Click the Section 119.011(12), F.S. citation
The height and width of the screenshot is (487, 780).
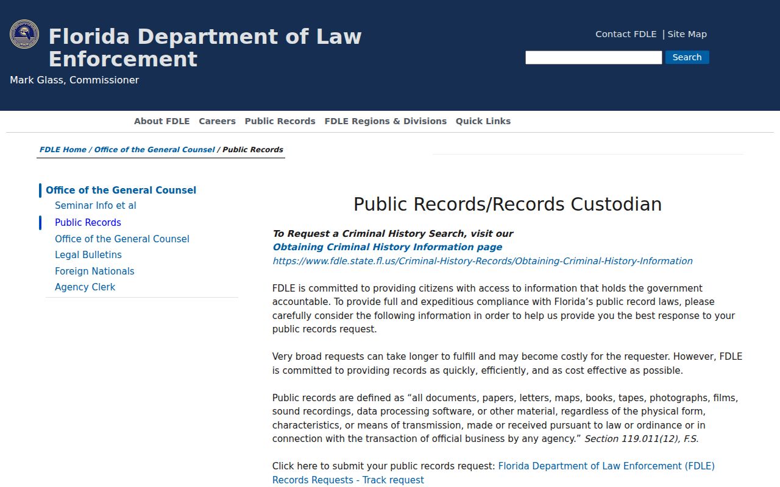tap(642, 439)
